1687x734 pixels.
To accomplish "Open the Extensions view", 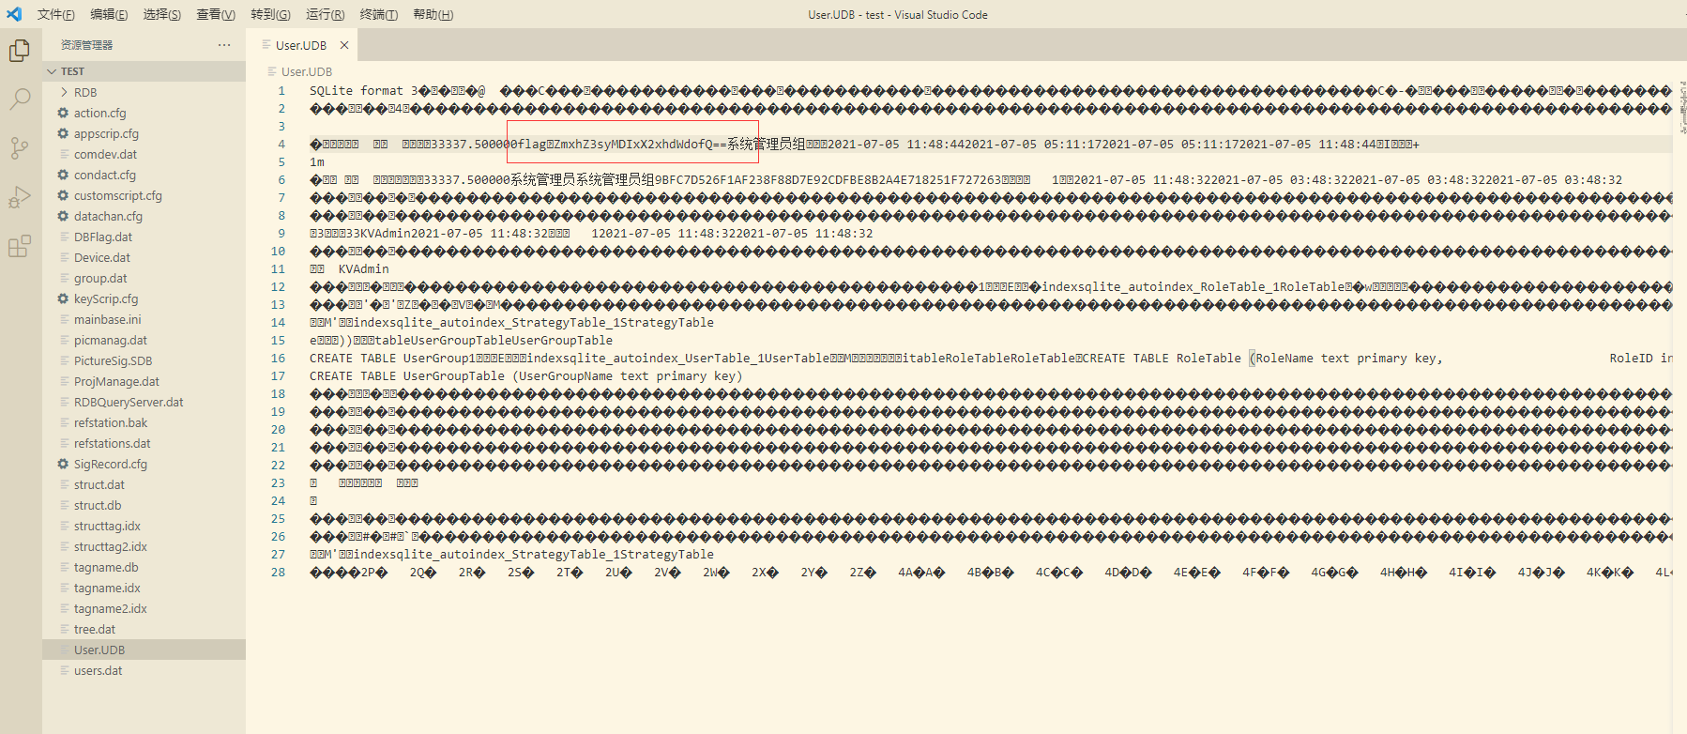I will click(x=20, y=246).
